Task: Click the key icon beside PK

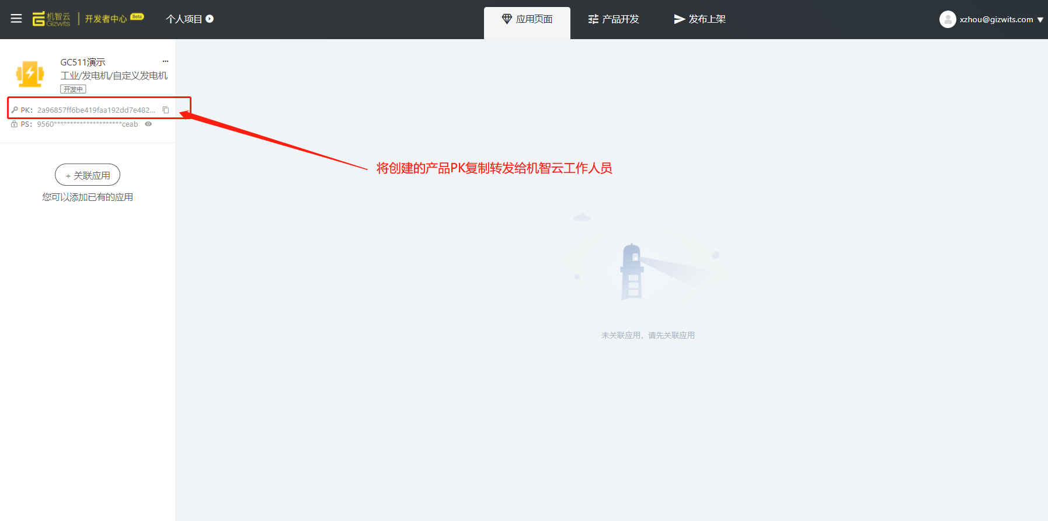Action: pos(15,110)
